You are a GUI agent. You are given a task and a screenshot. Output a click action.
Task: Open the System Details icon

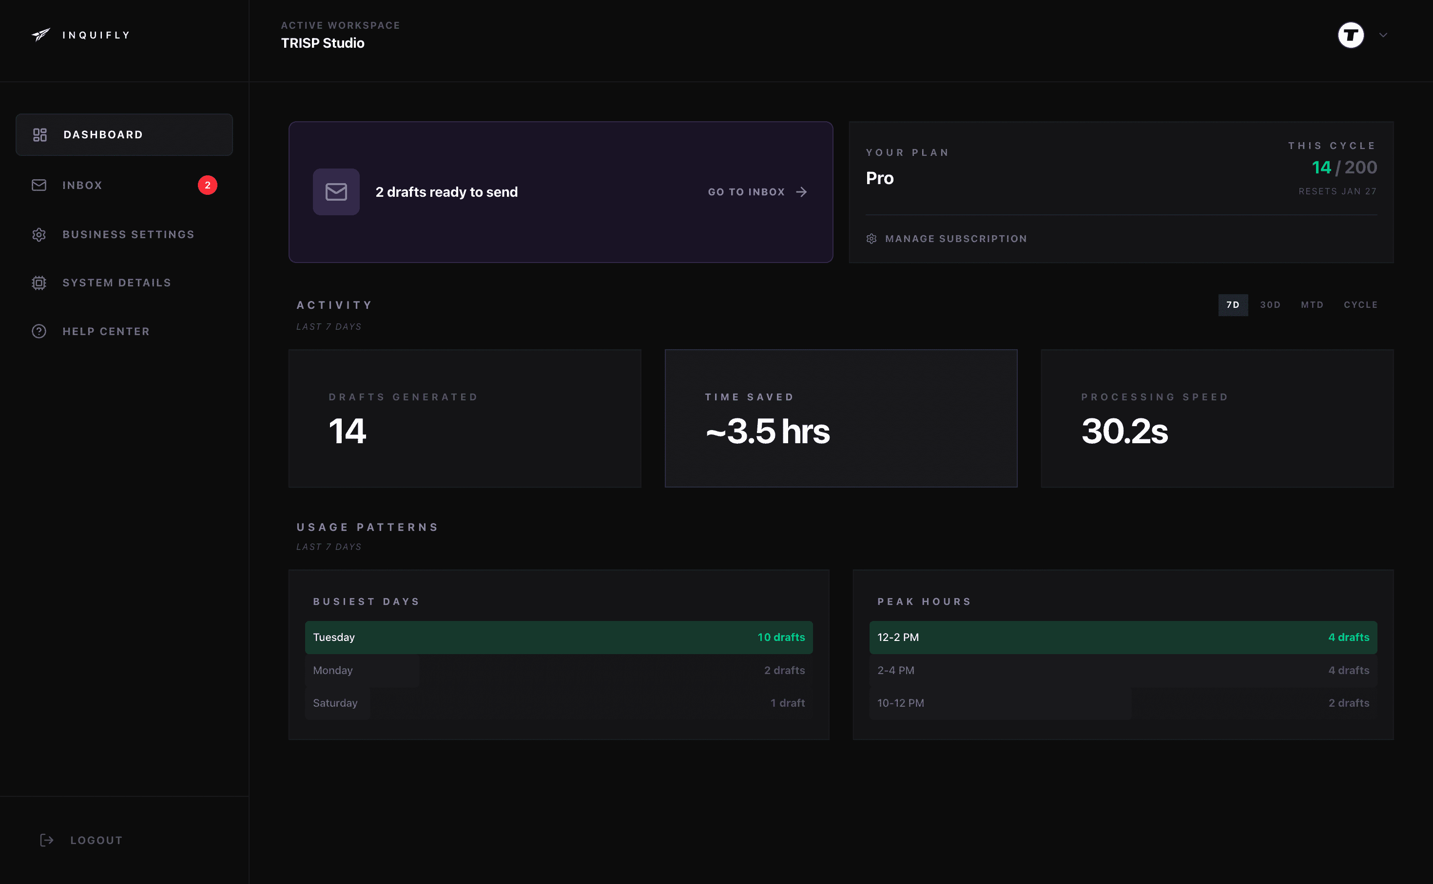point(39,282)
